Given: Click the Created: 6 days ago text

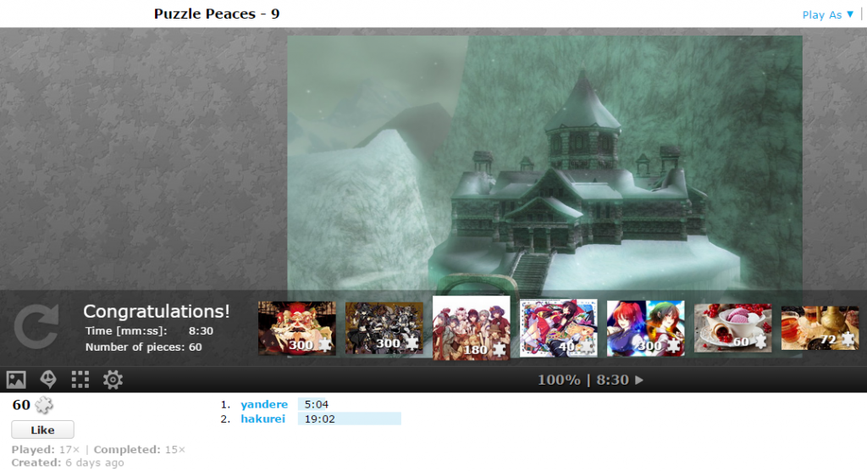Looking at the screenshot, I should click(68, 463).
